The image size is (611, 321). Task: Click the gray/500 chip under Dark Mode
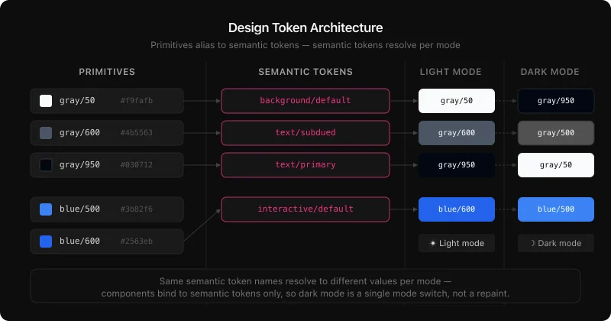point(556,133)
